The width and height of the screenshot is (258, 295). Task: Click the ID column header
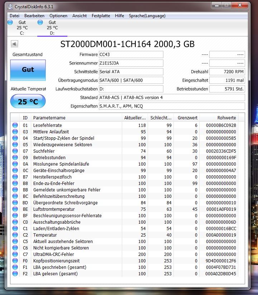click(25, 118)
